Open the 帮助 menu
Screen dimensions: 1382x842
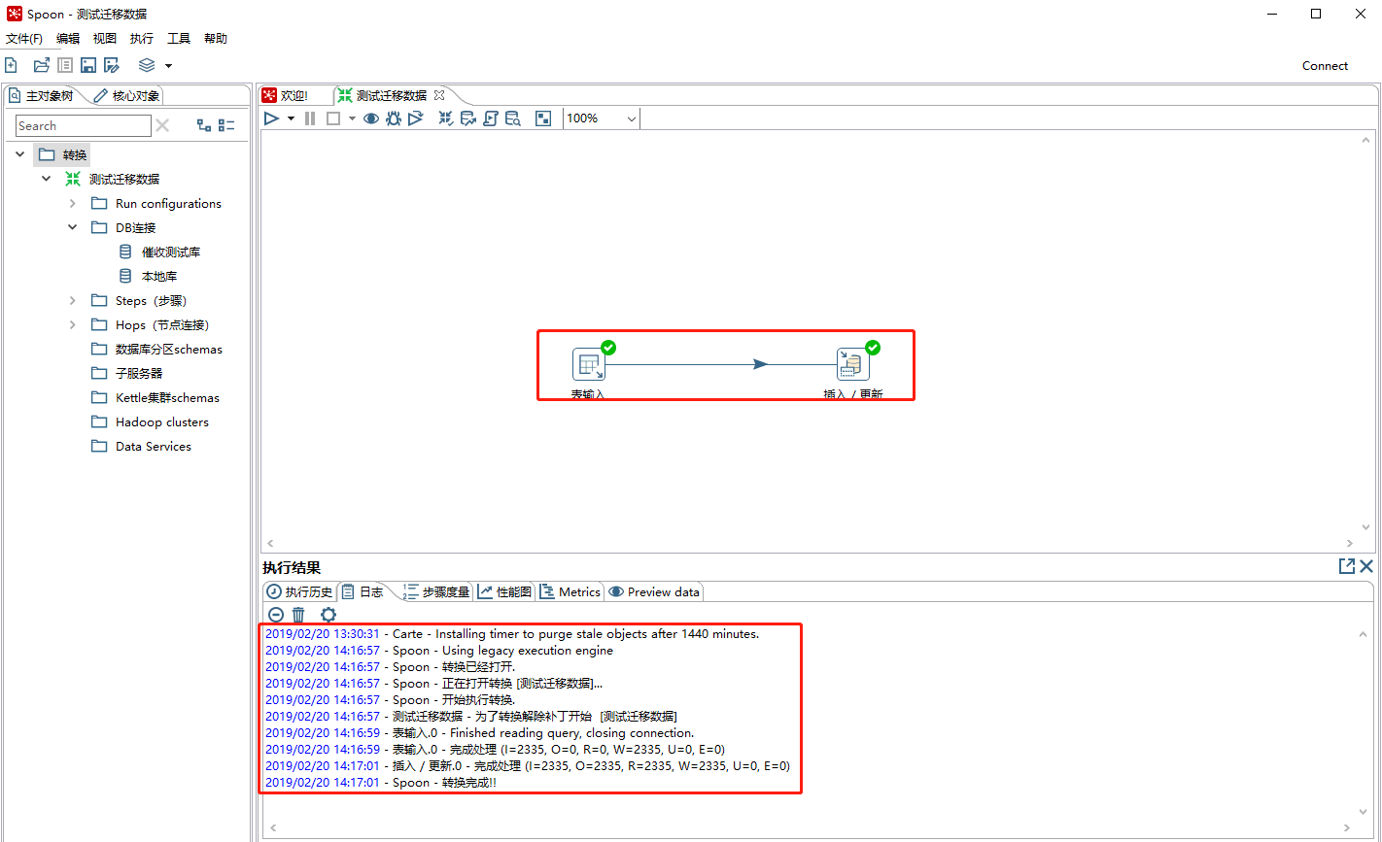(x=216, y=39)
